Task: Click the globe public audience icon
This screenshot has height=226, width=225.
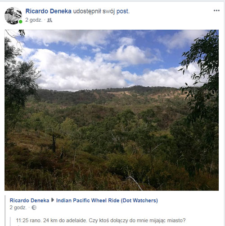Action: click(x=34, y=208)
